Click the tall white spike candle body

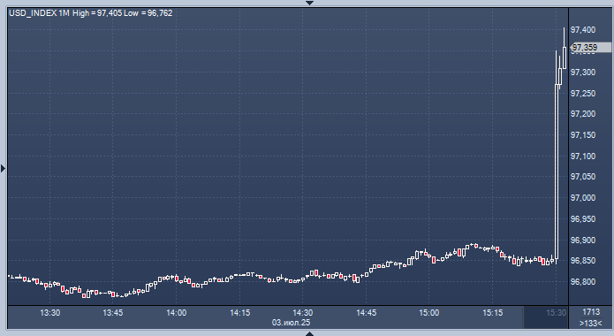pyautogui.click(x=557, y=172)
